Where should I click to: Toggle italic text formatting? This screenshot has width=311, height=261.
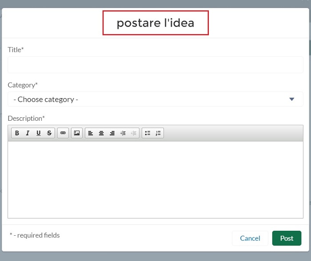[x=28, y=133]
